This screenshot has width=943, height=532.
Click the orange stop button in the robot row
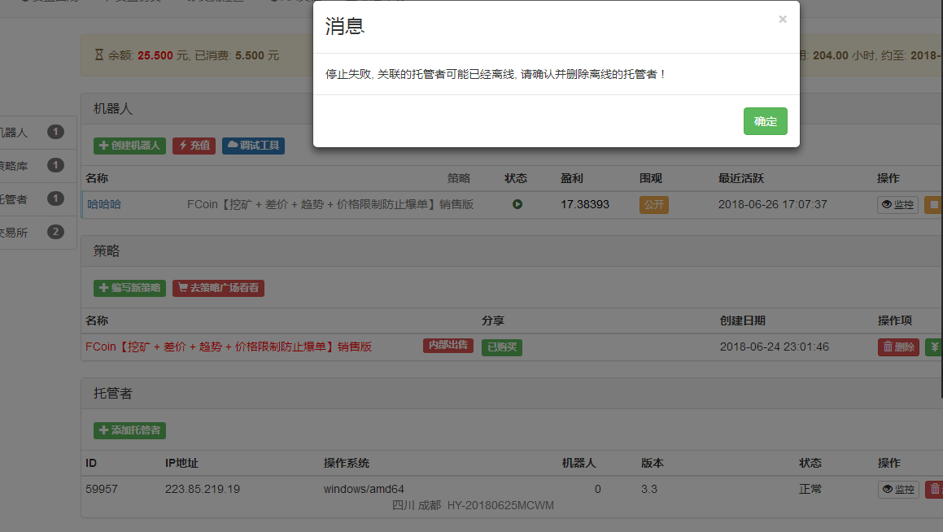pos(933,205)
